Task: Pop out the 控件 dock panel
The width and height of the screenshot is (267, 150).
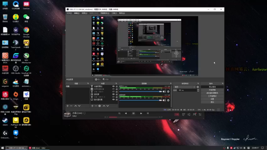Action: point(223,84)
